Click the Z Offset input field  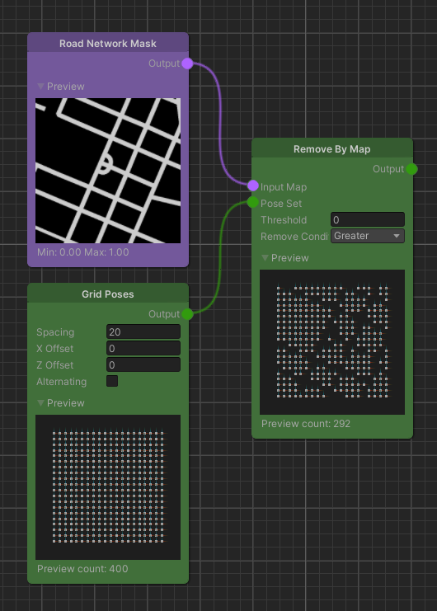[143, 364]
